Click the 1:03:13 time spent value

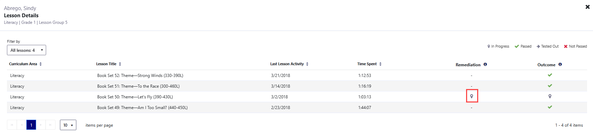point(364,97)
